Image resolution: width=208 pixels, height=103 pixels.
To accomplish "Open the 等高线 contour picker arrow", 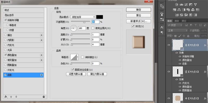I will (x=77, y=57).
